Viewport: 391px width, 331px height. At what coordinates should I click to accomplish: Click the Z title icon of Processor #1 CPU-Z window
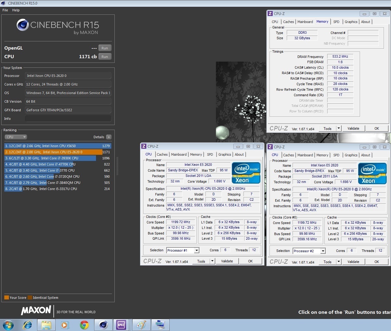click(144, 146)
